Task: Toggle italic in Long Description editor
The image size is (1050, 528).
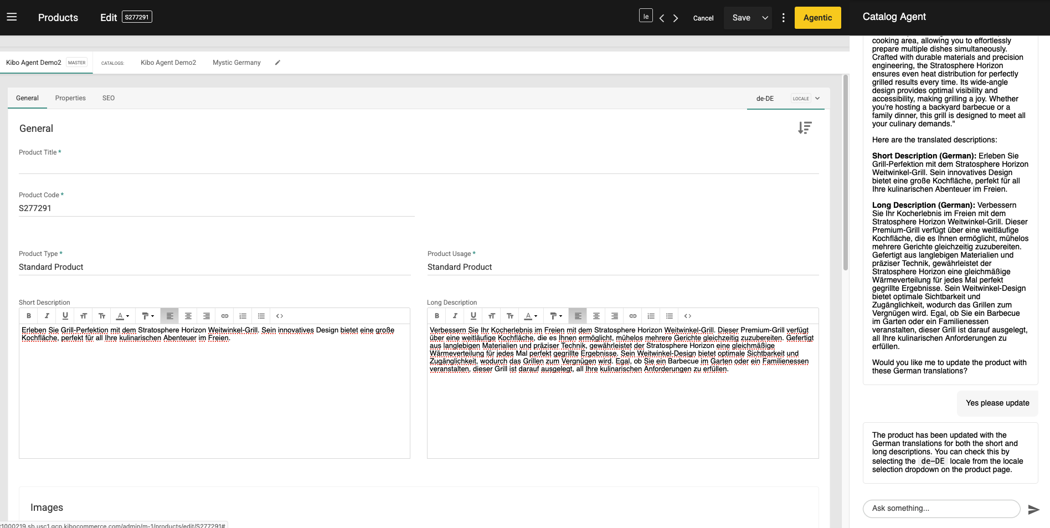Action: point(455,316)
